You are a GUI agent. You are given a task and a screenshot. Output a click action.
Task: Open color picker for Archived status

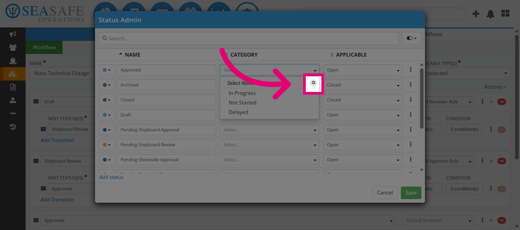[107, 85]
